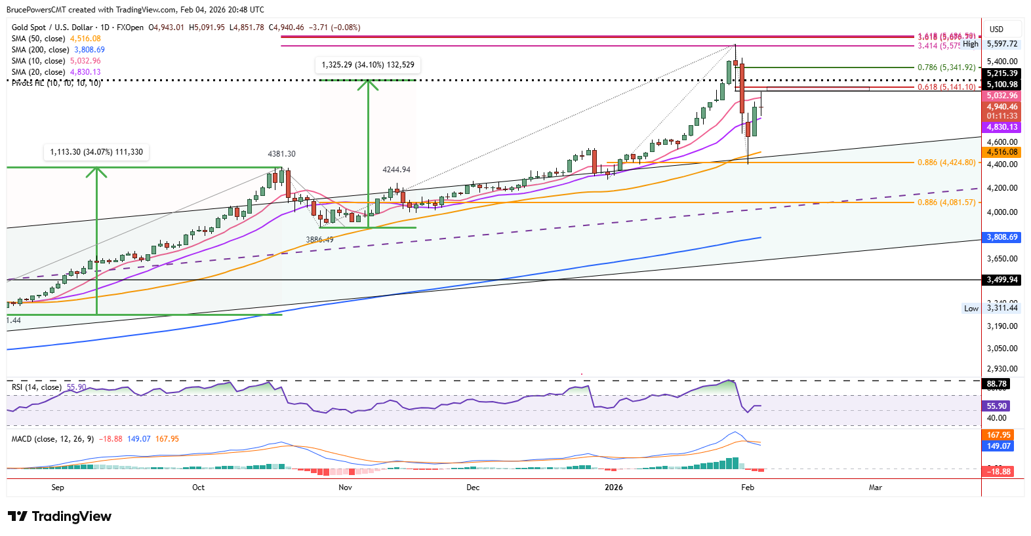Viewport: 1031px width, 536px height.
Task: Click the 1,113.30 (34.07%) measurement label
Action: pyautogui.click(x=96, y=152)
